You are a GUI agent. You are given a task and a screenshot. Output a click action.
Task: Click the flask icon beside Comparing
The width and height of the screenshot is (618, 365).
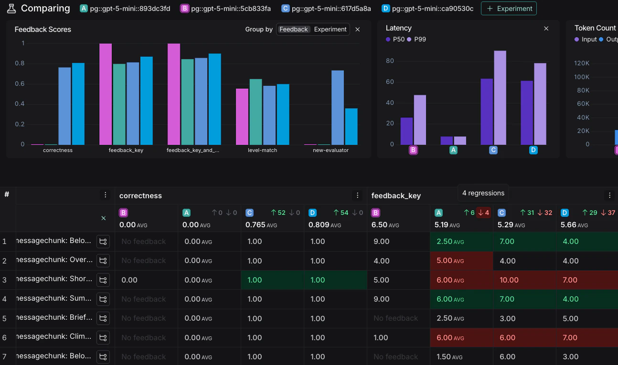coord(11,9)
